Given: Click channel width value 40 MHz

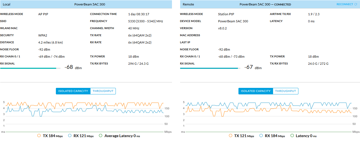Looking at the screenshot, I should [x=134, y=28].
